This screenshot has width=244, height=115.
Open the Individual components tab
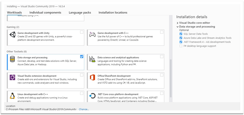[x=45, y=13]
